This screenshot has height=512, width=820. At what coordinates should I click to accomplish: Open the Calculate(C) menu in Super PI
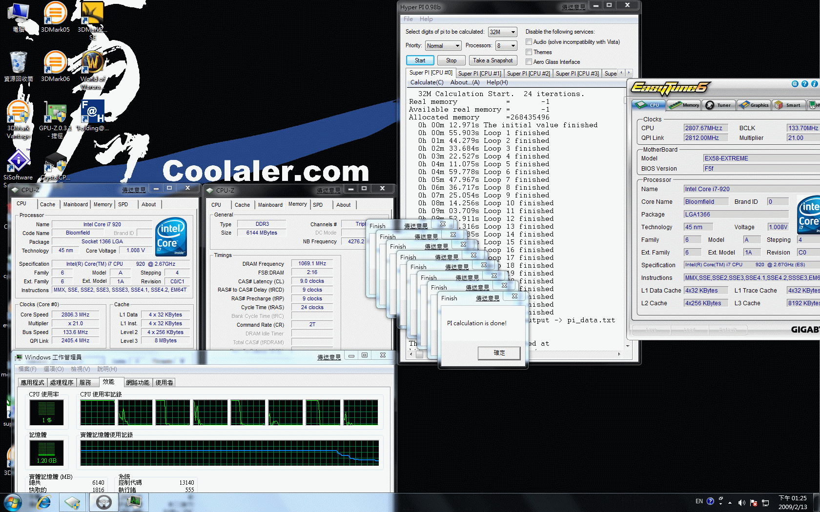[x=427, y=82]
